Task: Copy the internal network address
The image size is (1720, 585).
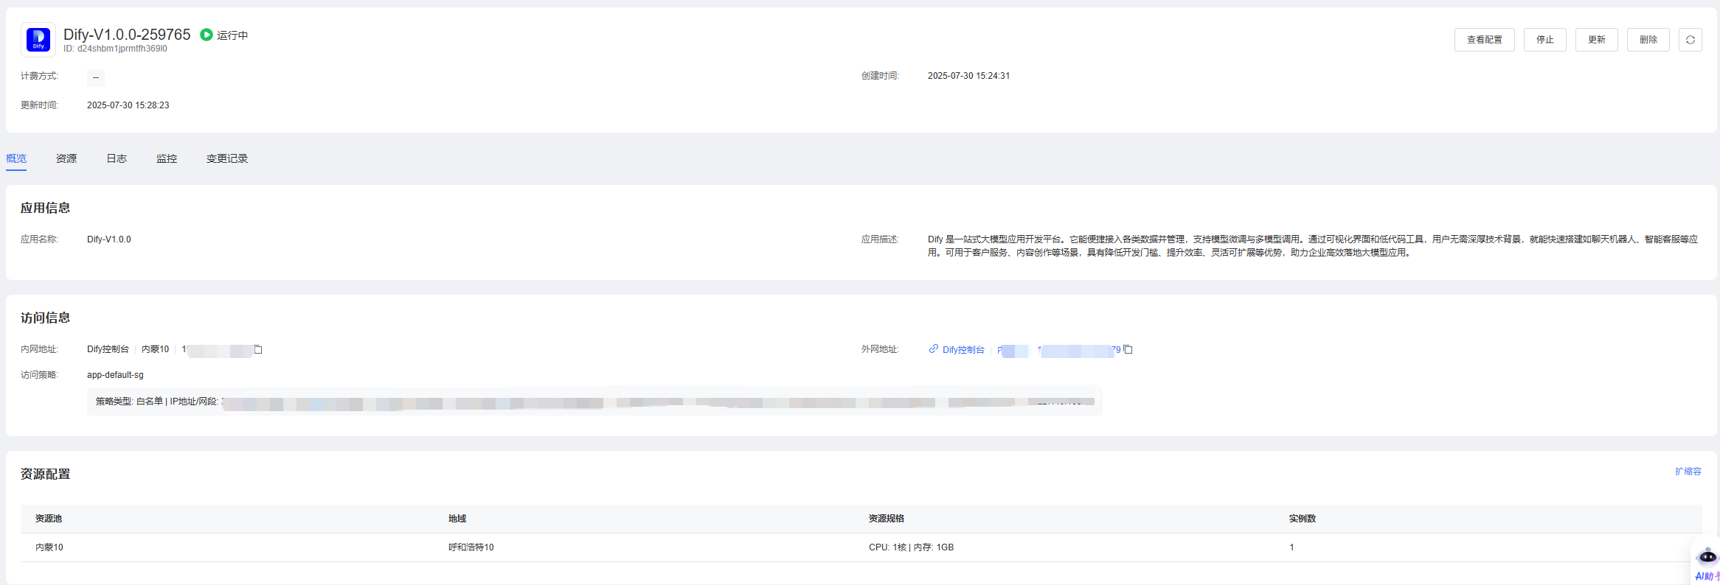Action: (258, 349)
